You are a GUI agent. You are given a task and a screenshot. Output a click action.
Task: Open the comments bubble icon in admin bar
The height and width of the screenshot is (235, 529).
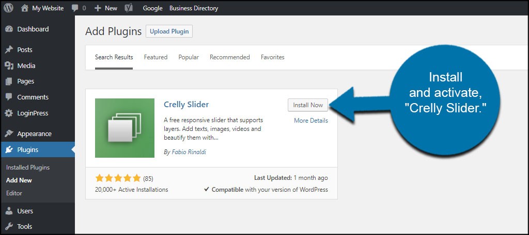[x=75, y=8]
